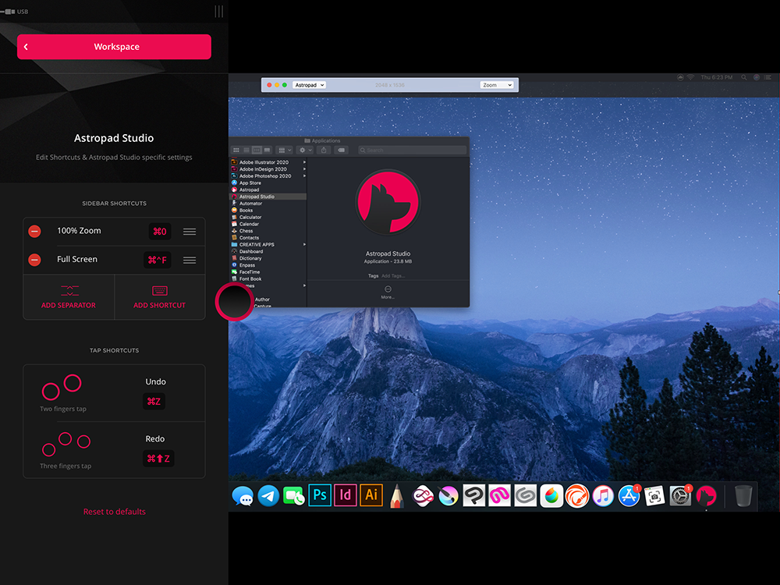Edit the ⌘0 key binding for 100% Zoom

click(x=160, y=232)
